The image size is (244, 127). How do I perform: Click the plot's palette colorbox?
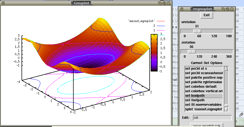(x=154, y=53)
